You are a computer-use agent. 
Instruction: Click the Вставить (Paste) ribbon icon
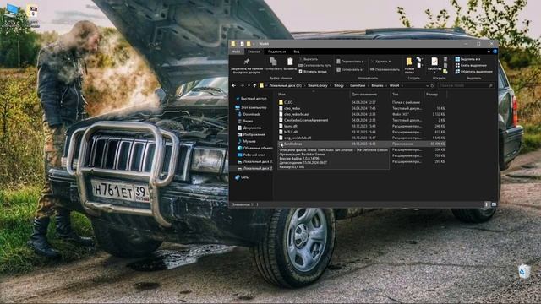pos(290,64)
